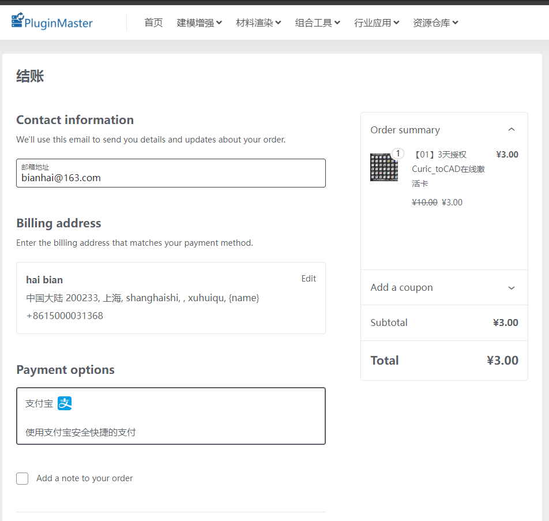The height and width of the screenshot is (521, 549).
Task: Click the Curic_toCAD product name
Action: tap(448, 169)
